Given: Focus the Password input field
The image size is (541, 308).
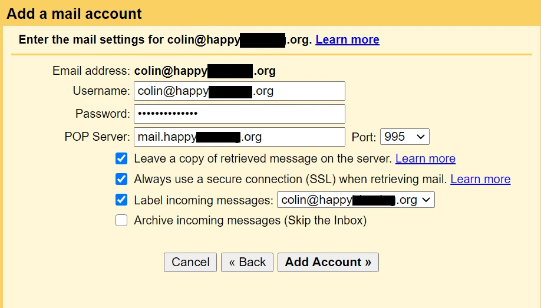Looking at the screenshot, I should tap(239, 114).
